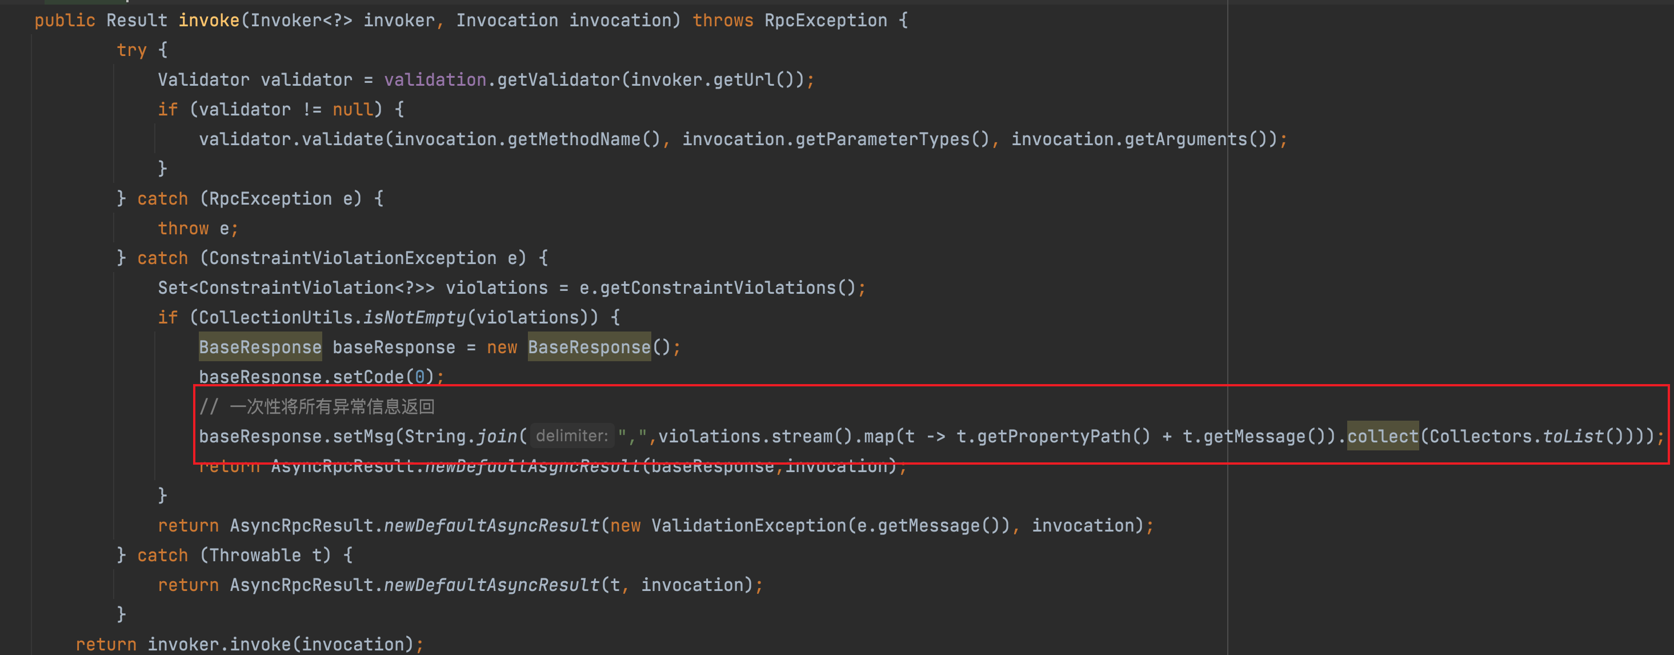Screen dimensions: 1674x655
Task: Click 'Throwable' in the last catch clause
Action: [x=255, y=556]
